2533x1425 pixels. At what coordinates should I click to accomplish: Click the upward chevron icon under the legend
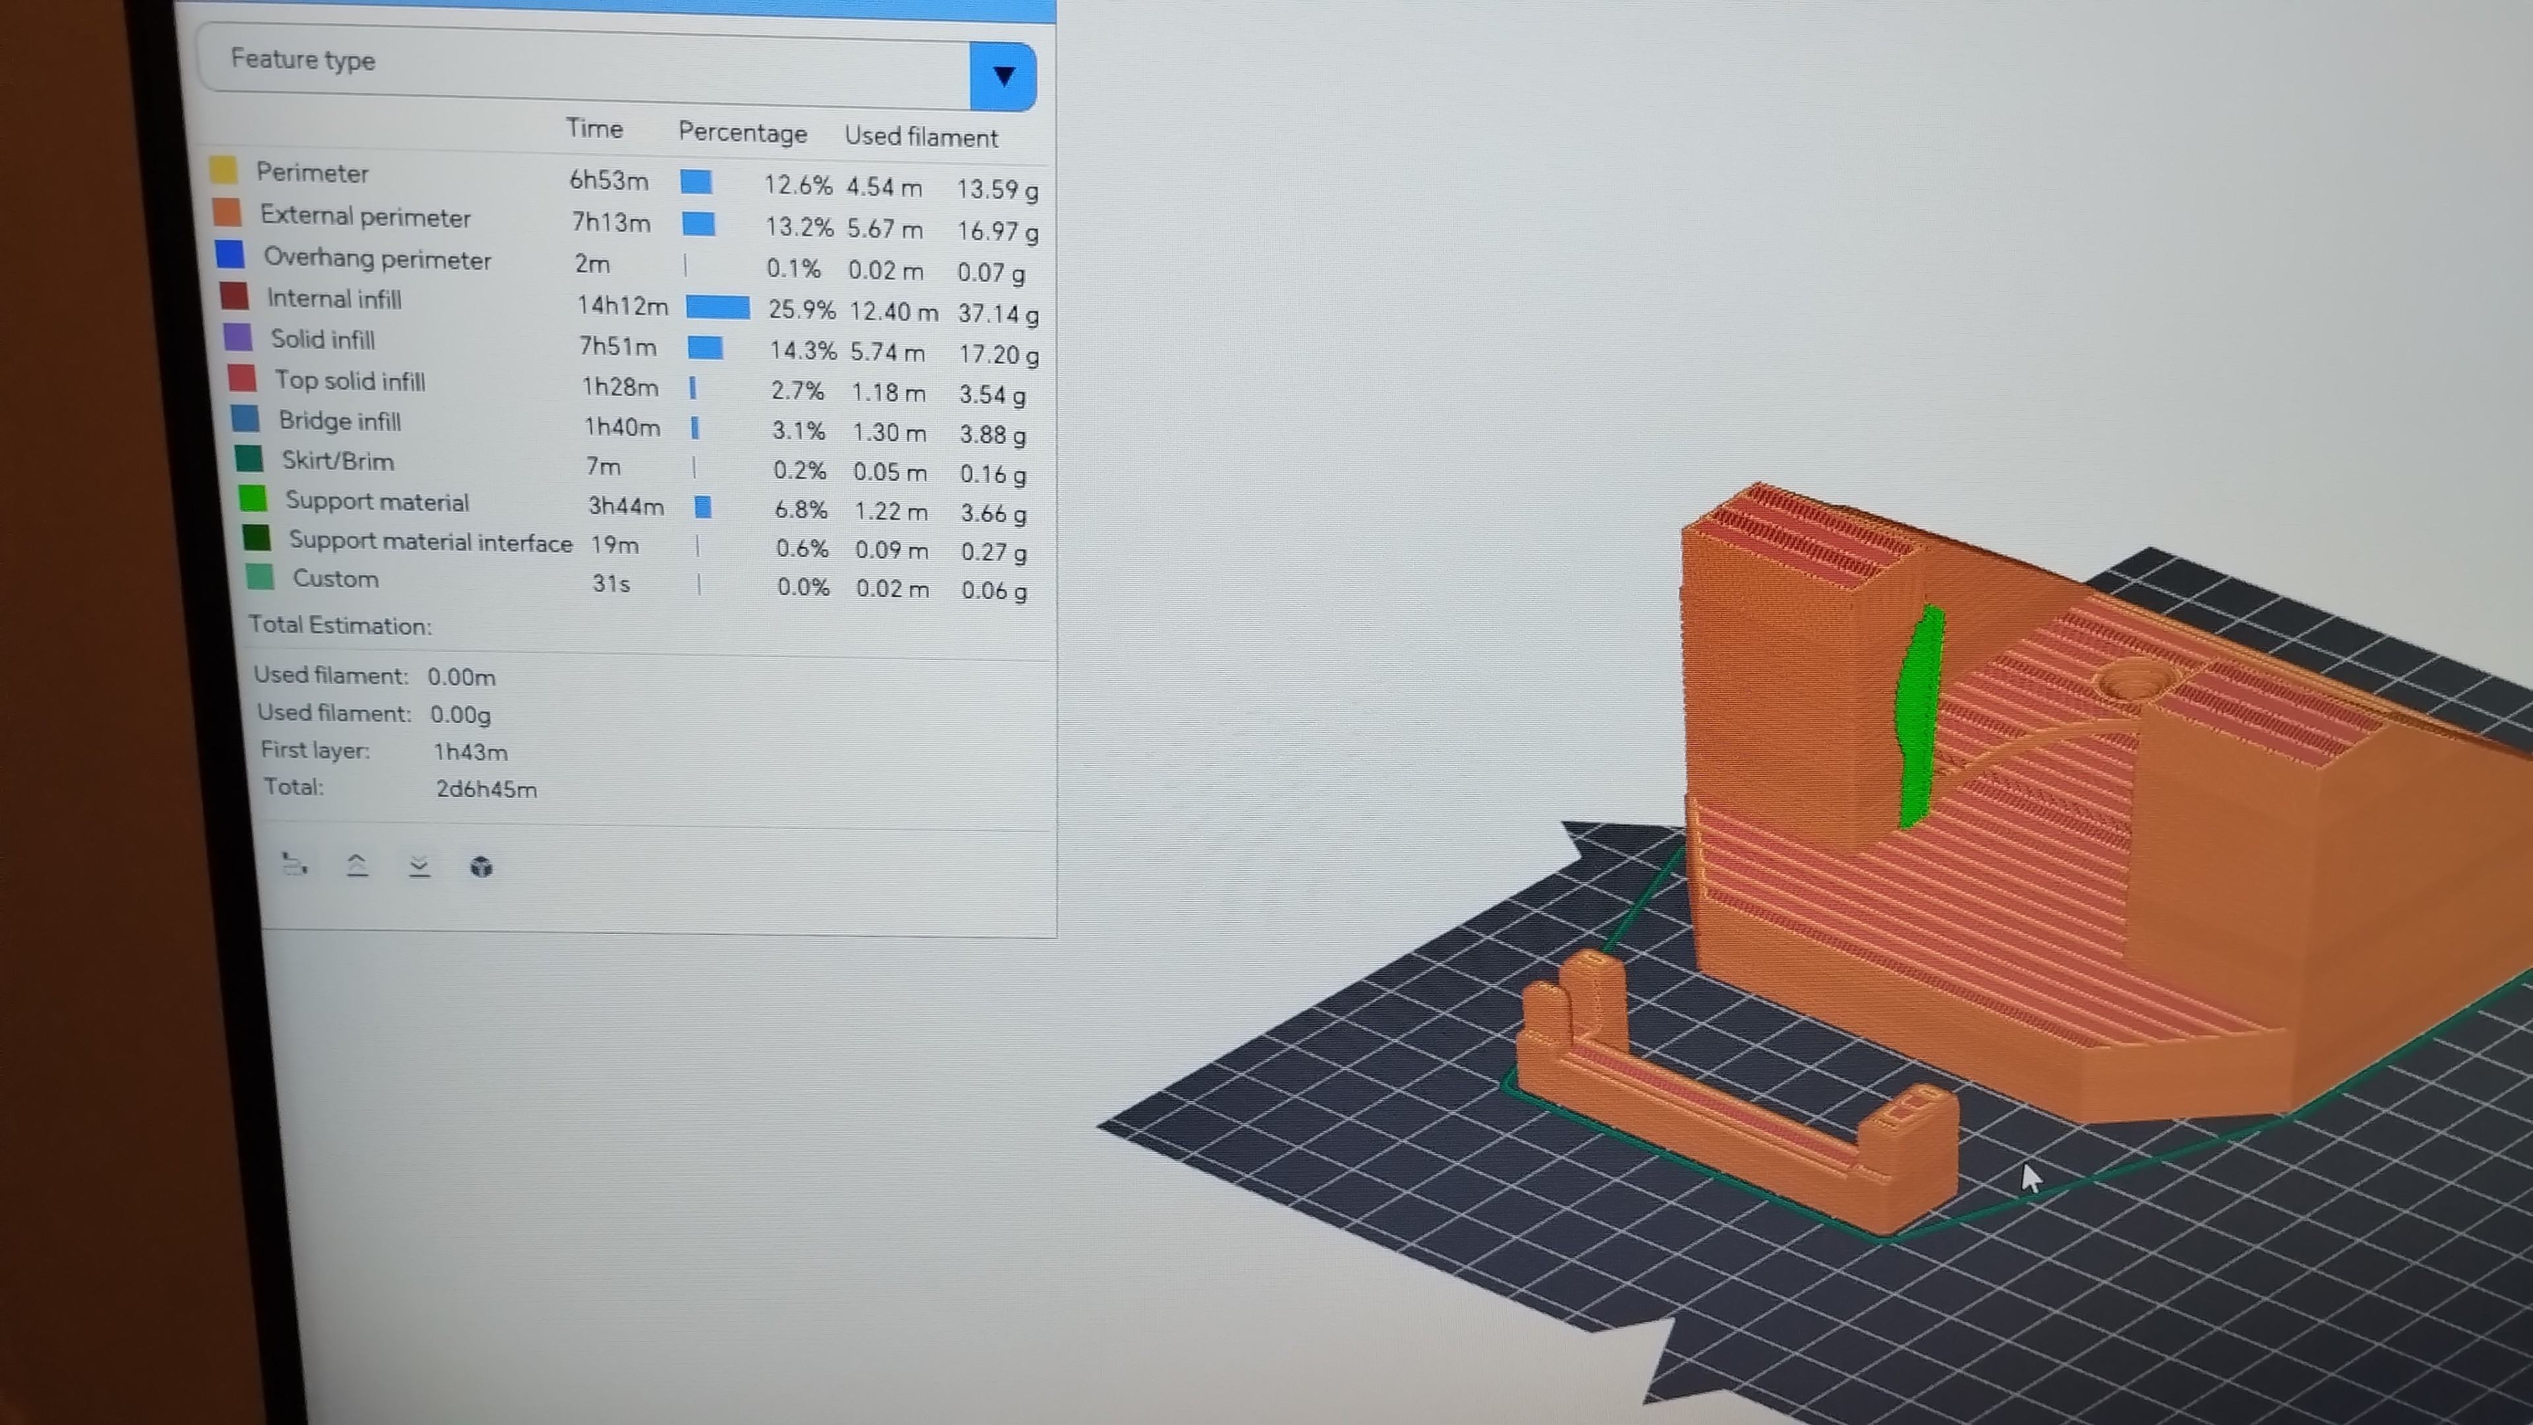tap(357, 866)
